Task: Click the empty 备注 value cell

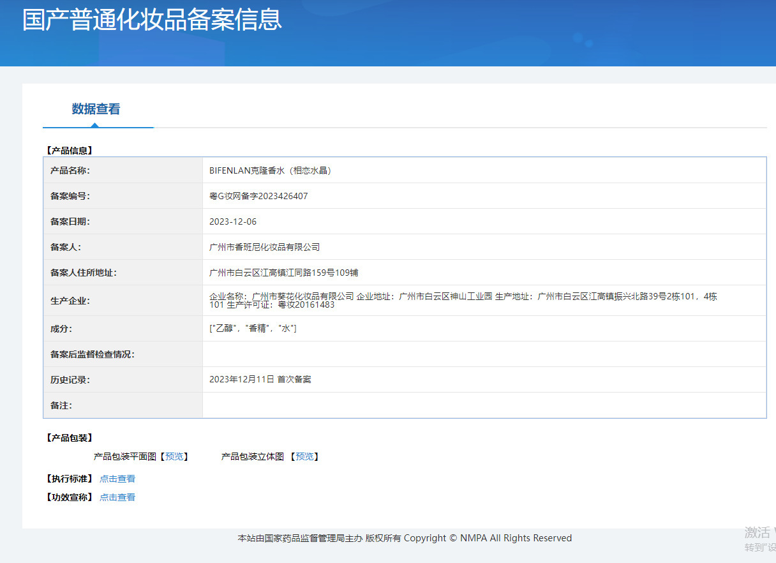Action: pyautogui.click(x=484, y=405)
